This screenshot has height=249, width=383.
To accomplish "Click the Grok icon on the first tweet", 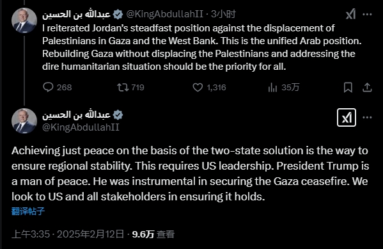I will (x=350, y=14).
